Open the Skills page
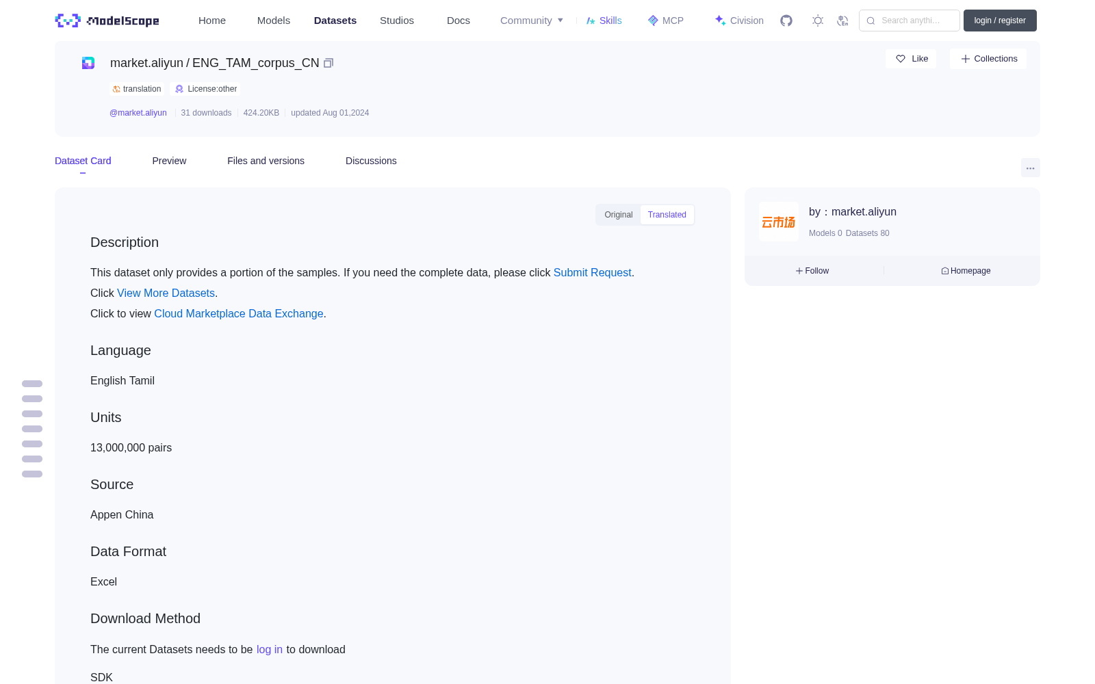The width and height of the screenshot is (1095, 684). tap(604, 21)
